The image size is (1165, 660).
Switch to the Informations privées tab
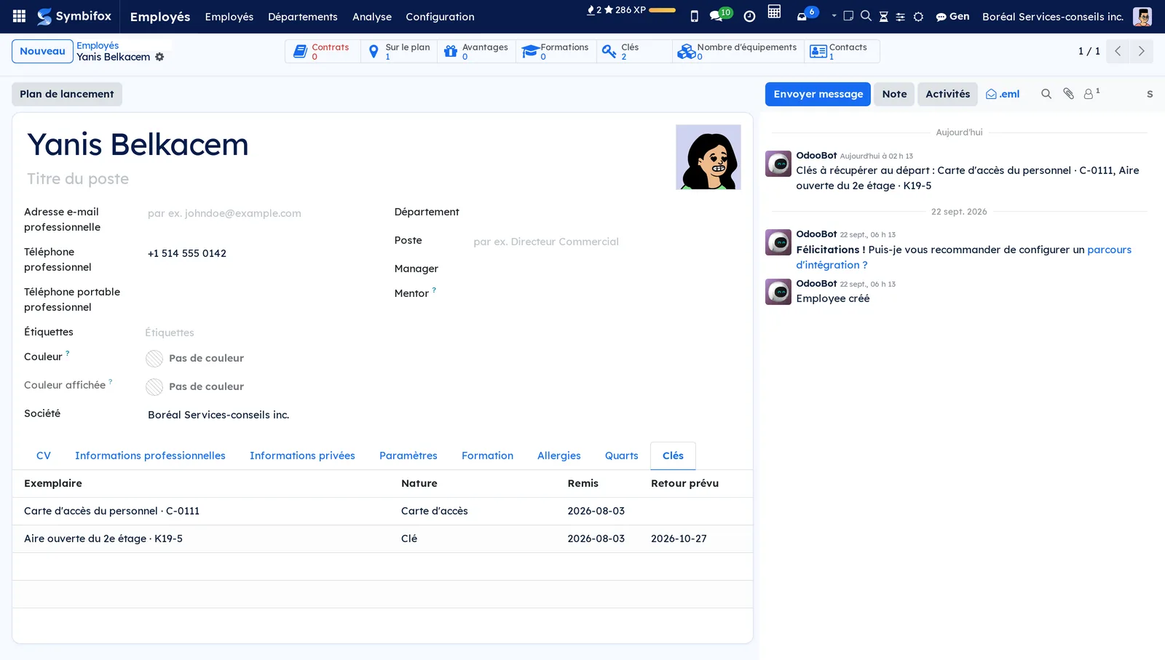(x=302, y=456)
